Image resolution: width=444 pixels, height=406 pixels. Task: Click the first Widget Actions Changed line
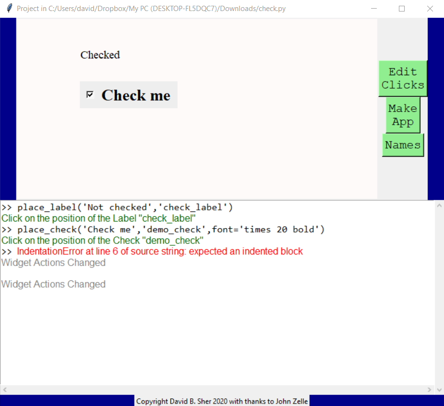point(53,263)
